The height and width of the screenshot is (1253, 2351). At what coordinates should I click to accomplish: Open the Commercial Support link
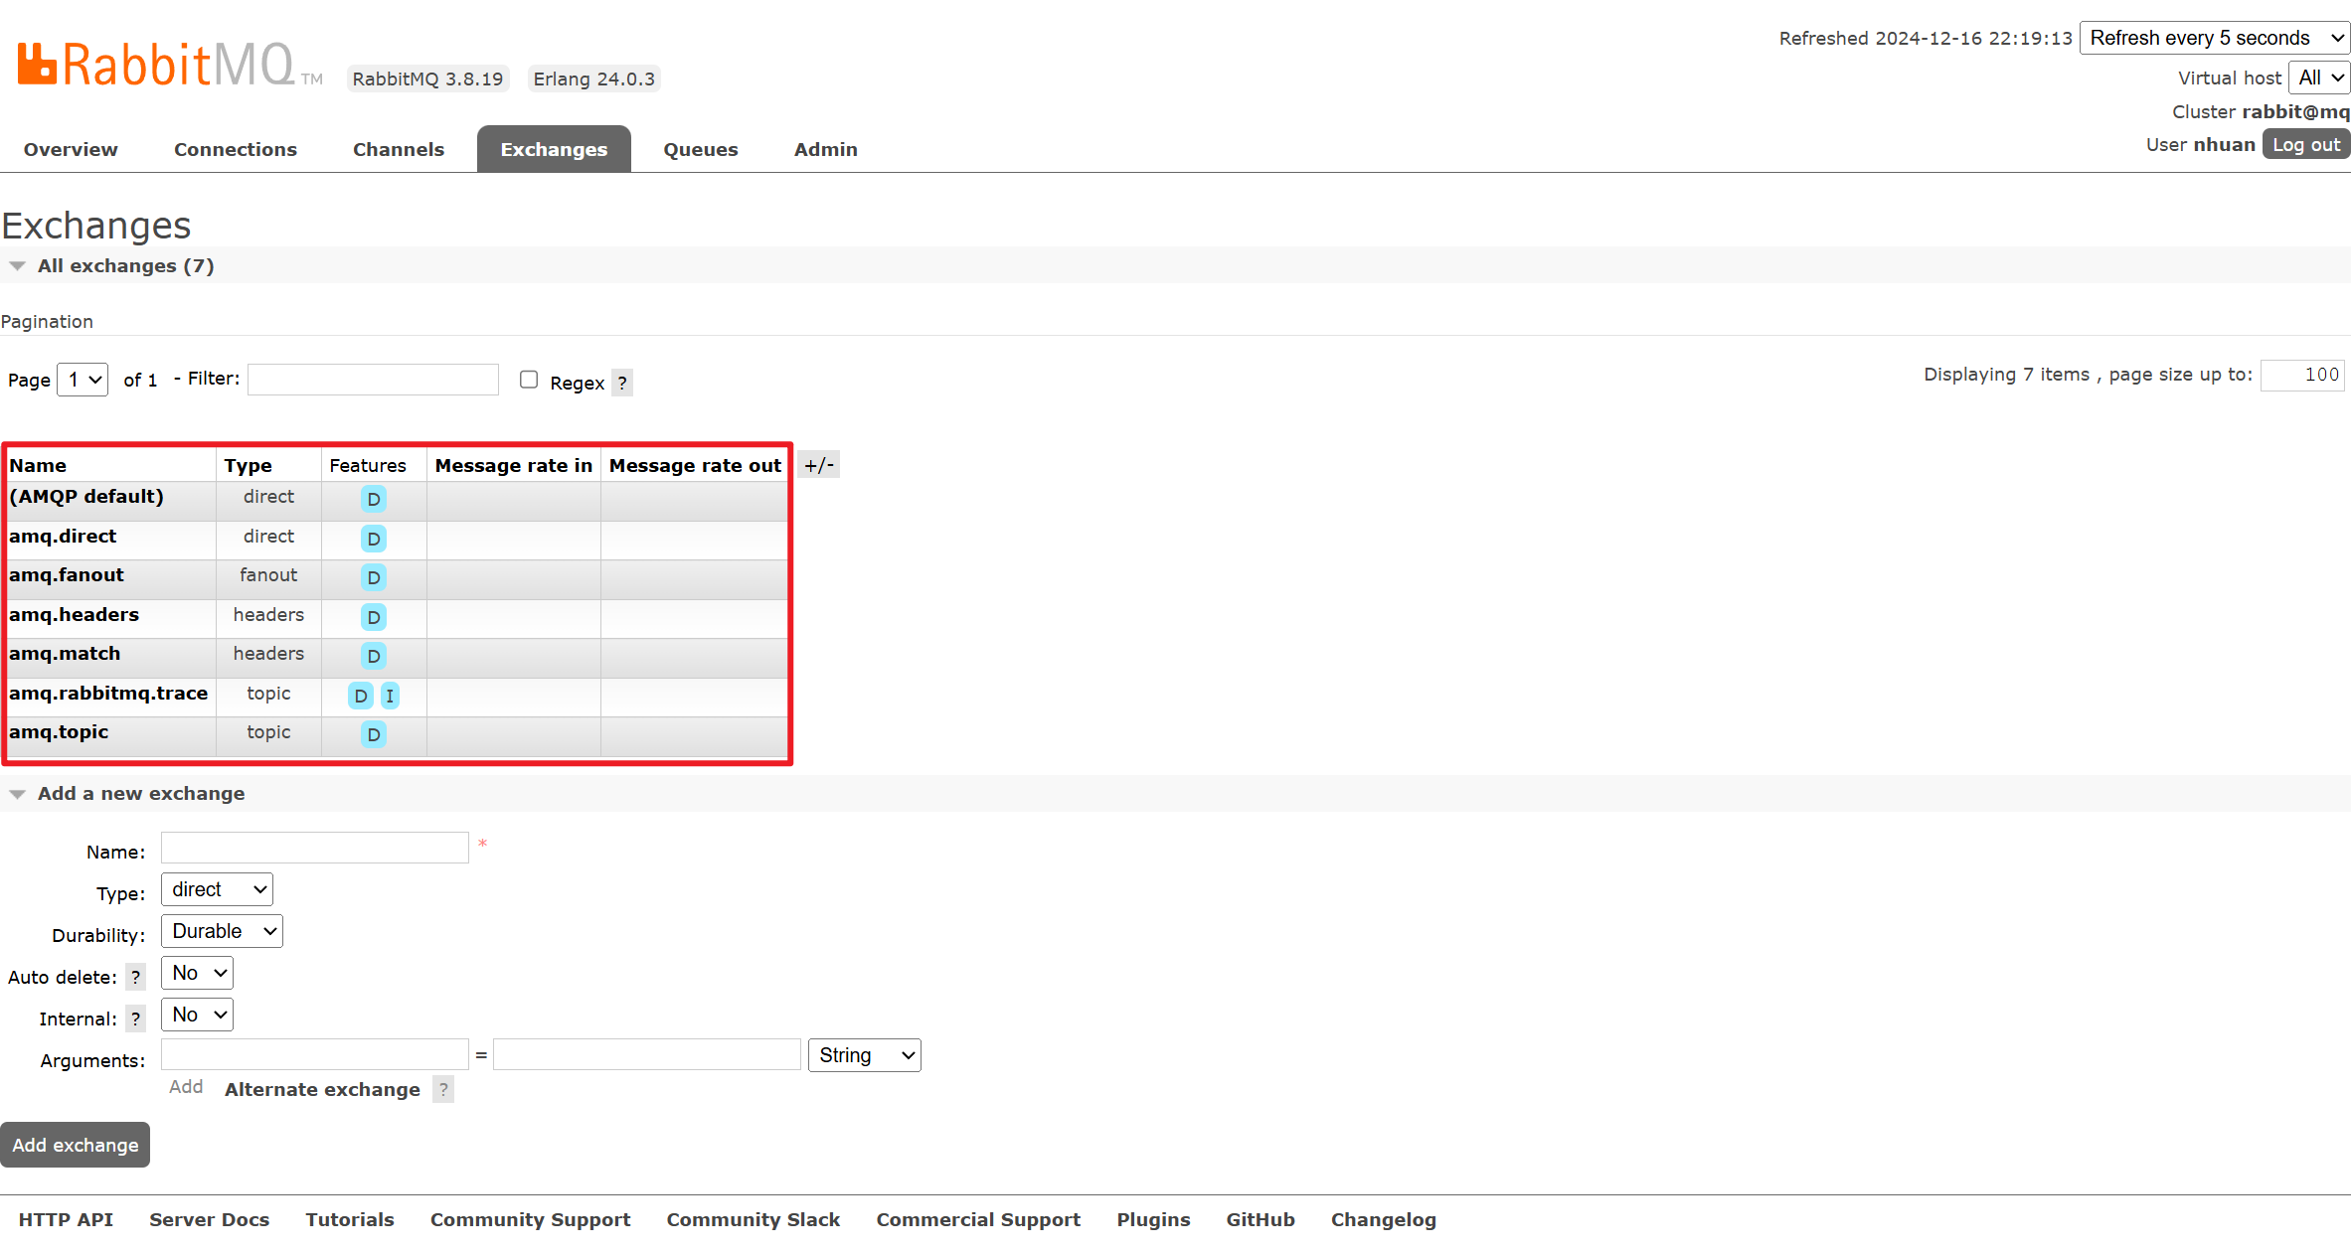978,1219
